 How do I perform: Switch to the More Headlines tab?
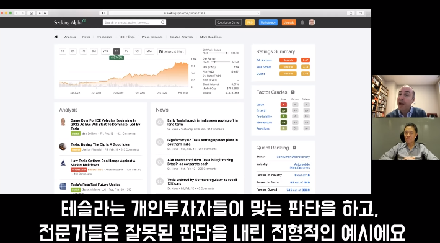coord(211,37)
